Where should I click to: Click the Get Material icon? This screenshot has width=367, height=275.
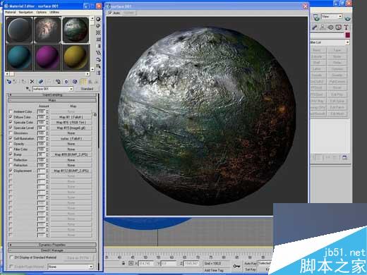point(9,82)
